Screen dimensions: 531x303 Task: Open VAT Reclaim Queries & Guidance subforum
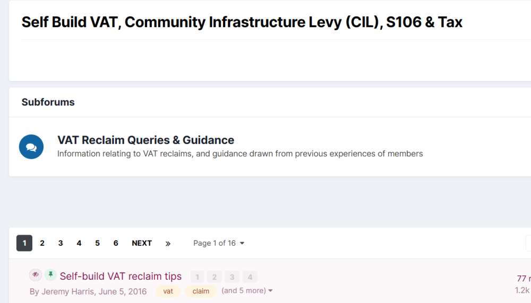tap(145, 140)
